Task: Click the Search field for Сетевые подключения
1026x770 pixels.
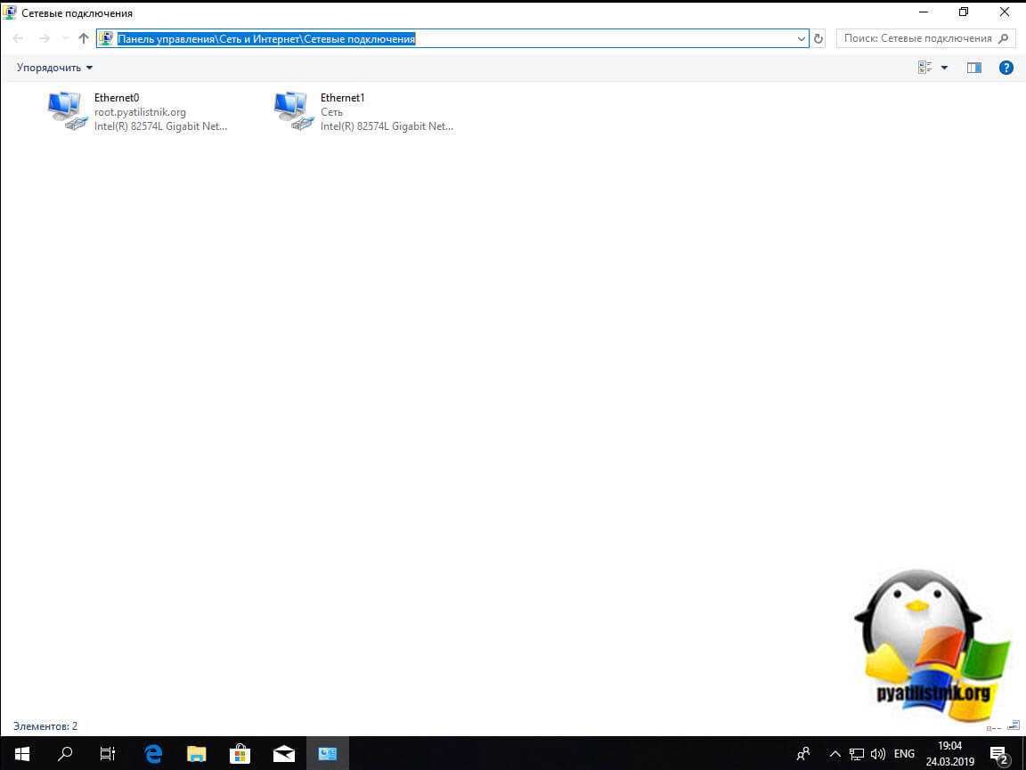Action: tap(917, 38)
